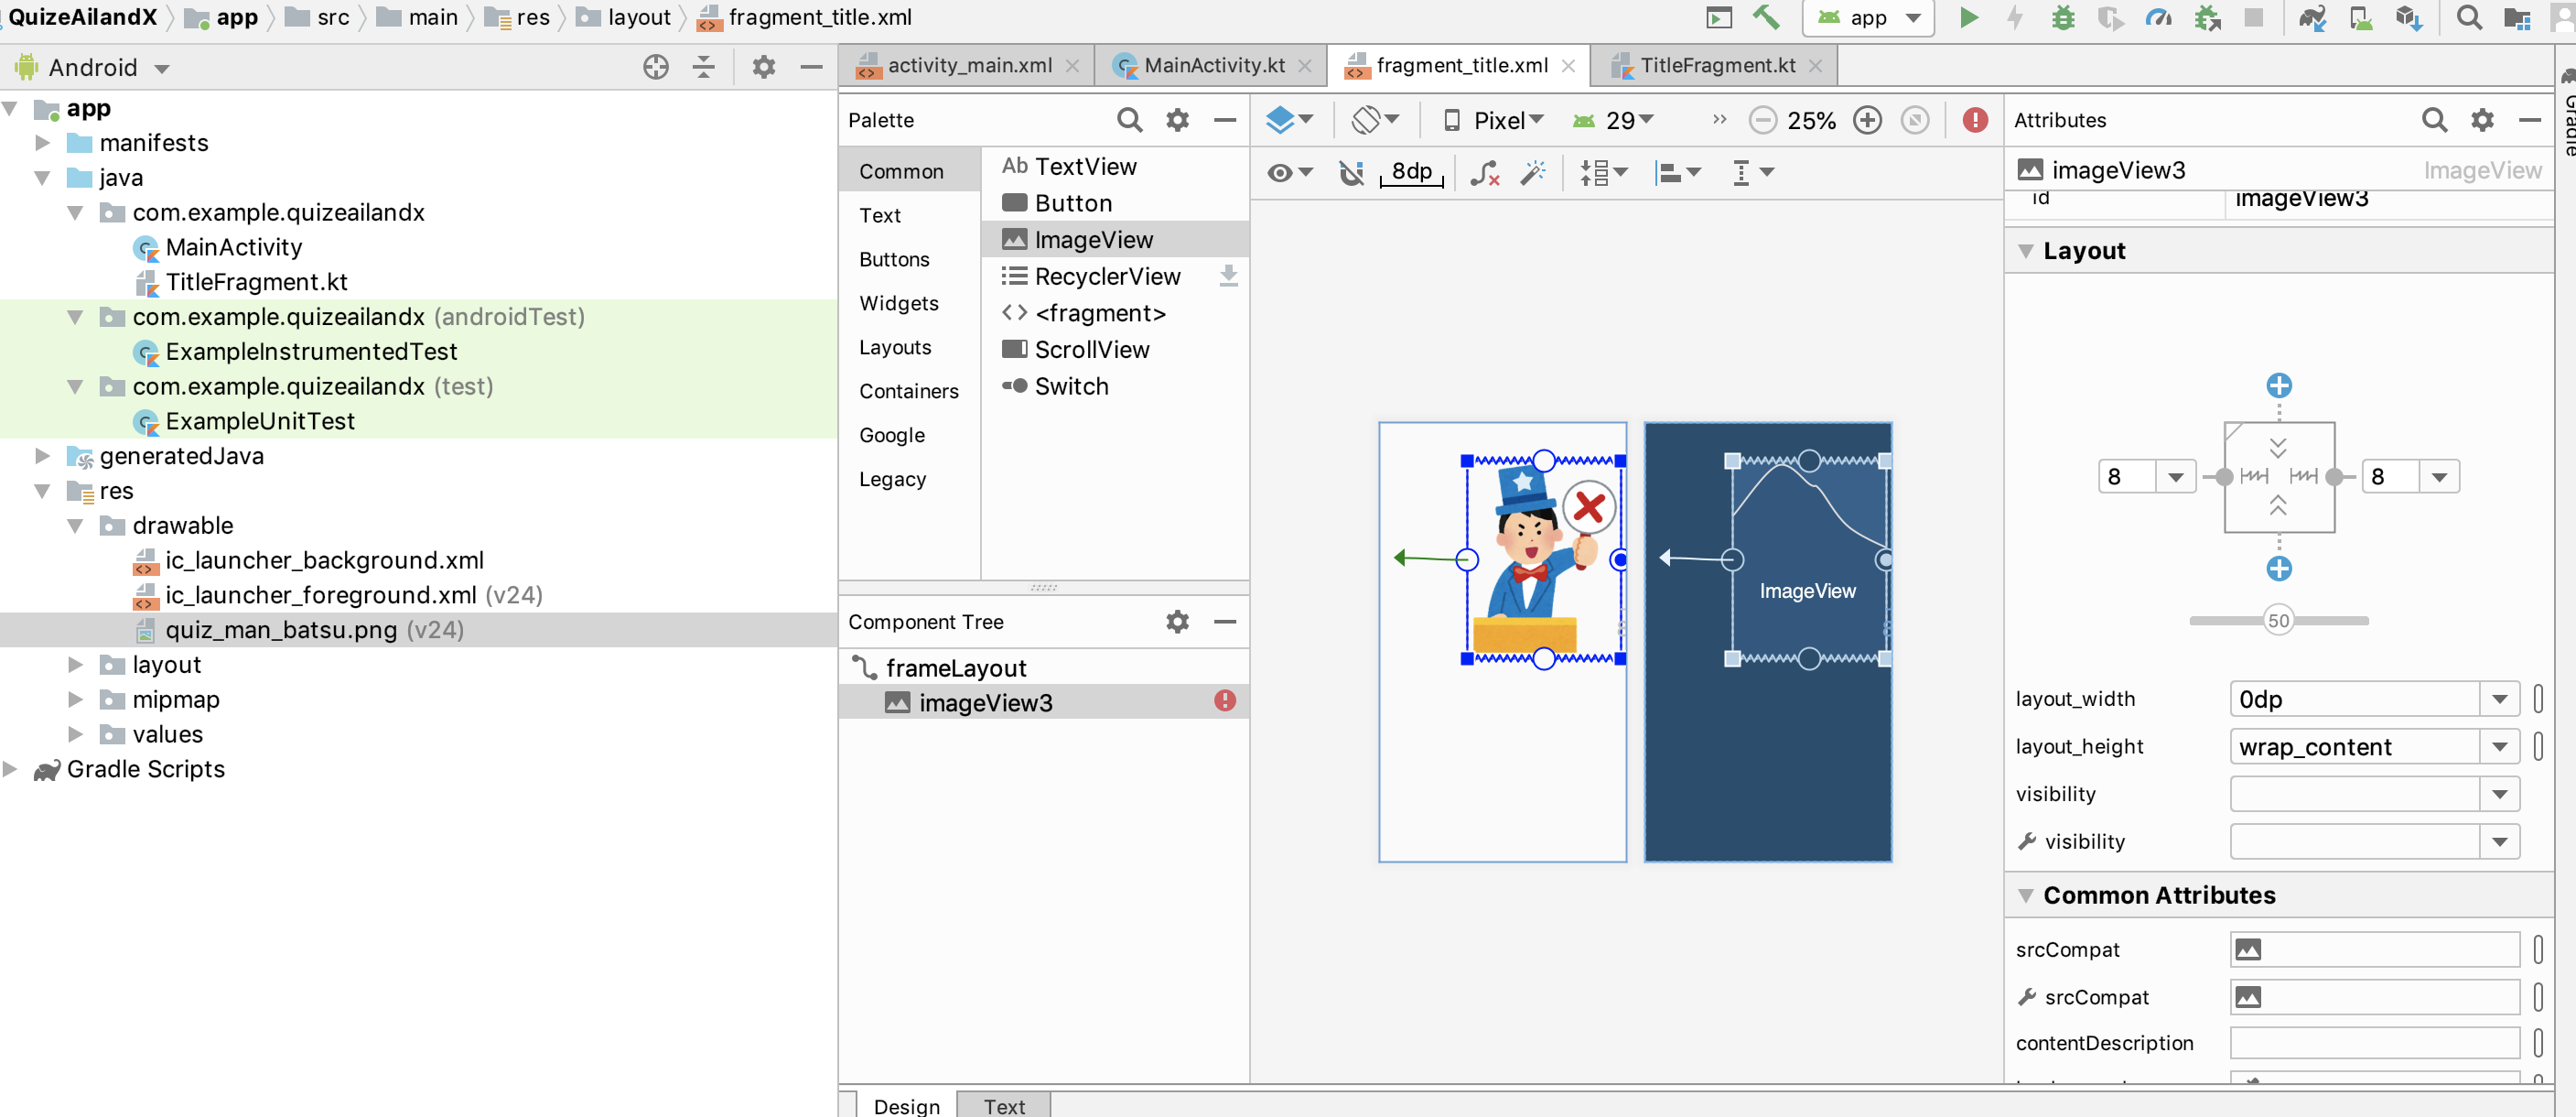Screen dimensions: 2576x1117
Task: Toggle the layout_width resource picker pill
Action: [x=2537, y=699]
